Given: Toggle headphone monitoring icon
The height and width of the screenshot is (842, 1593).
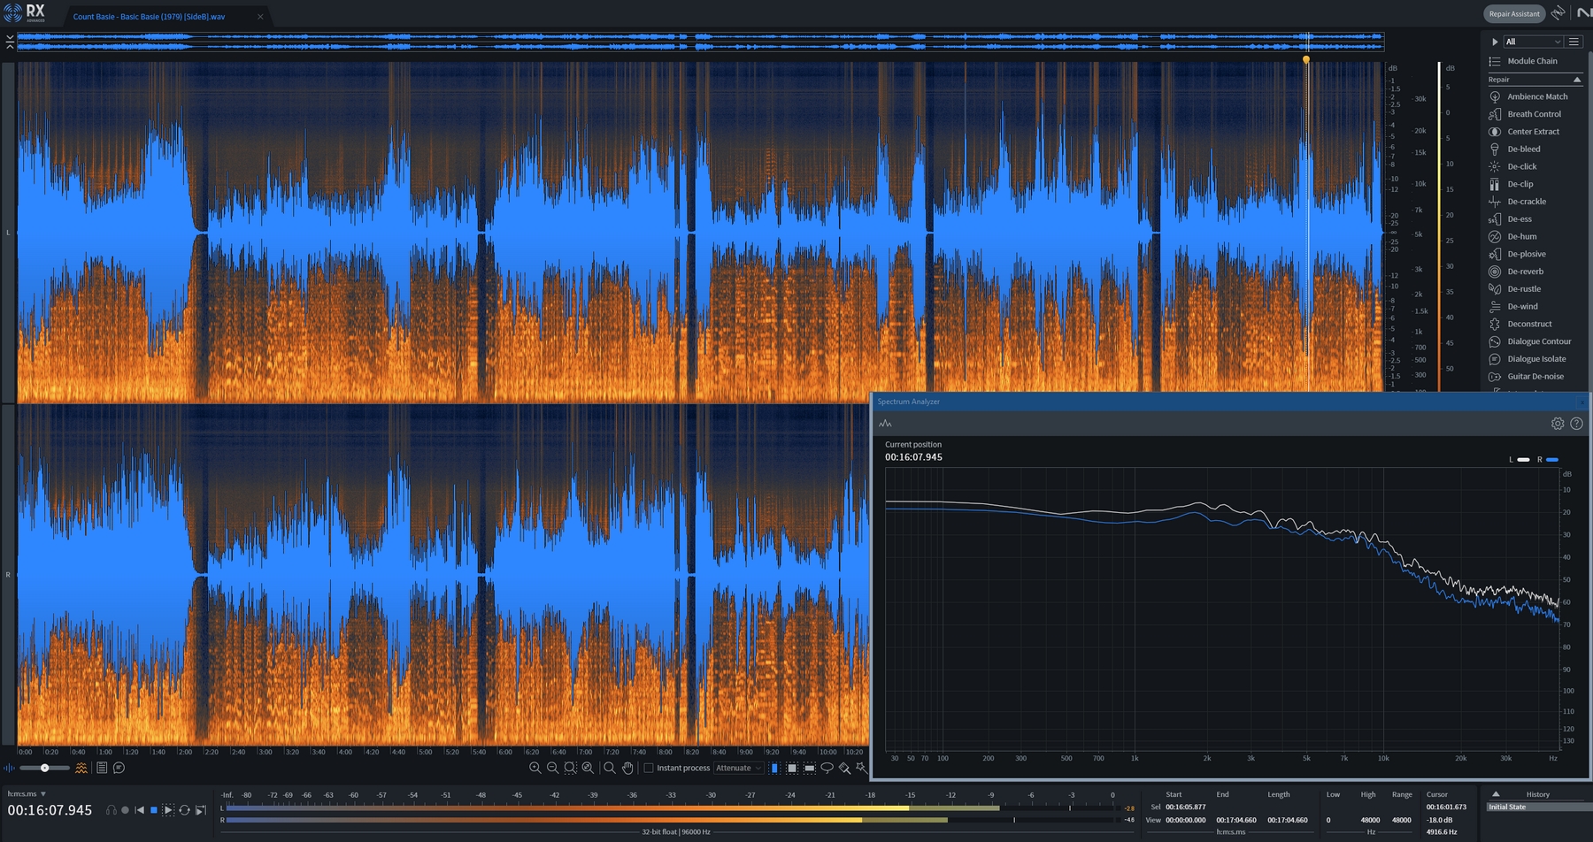Looking at the screenshot, I should tap(111, 810).
